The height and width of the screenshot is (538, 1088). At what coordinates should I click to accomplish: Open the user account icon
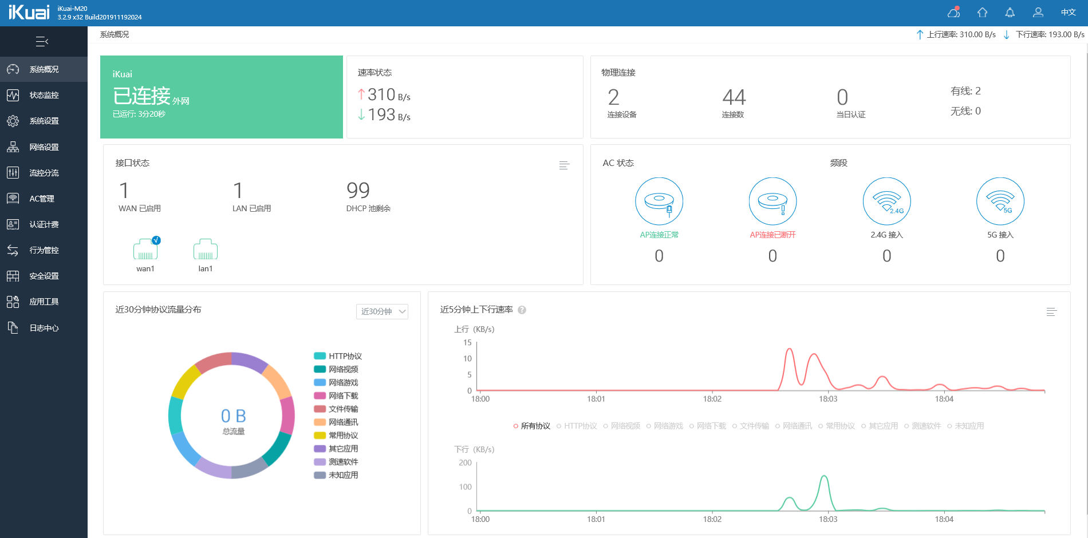coord(1038,13)
